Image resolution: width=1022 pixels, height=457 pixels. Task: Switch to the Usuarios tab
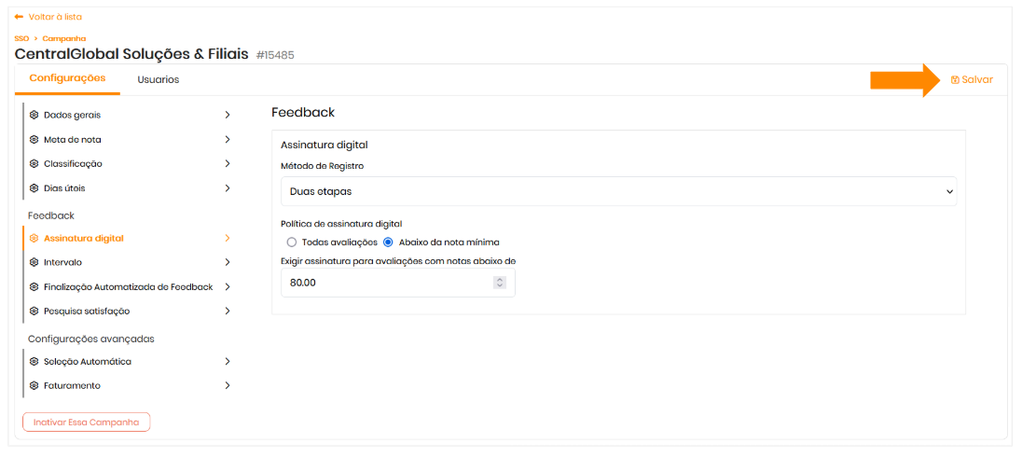[158, 80]
